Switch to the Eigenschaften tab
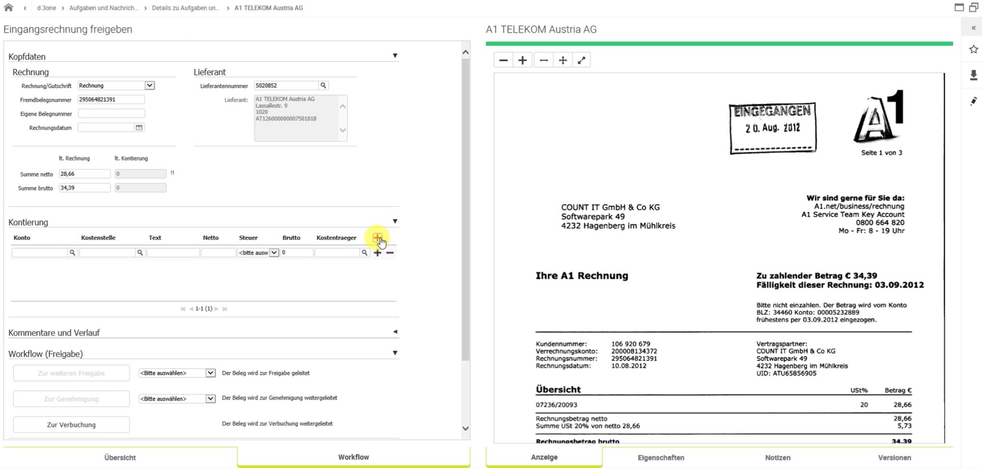This screenshot has height=468, width=982. pyautogui.click(x=660, y=458)
